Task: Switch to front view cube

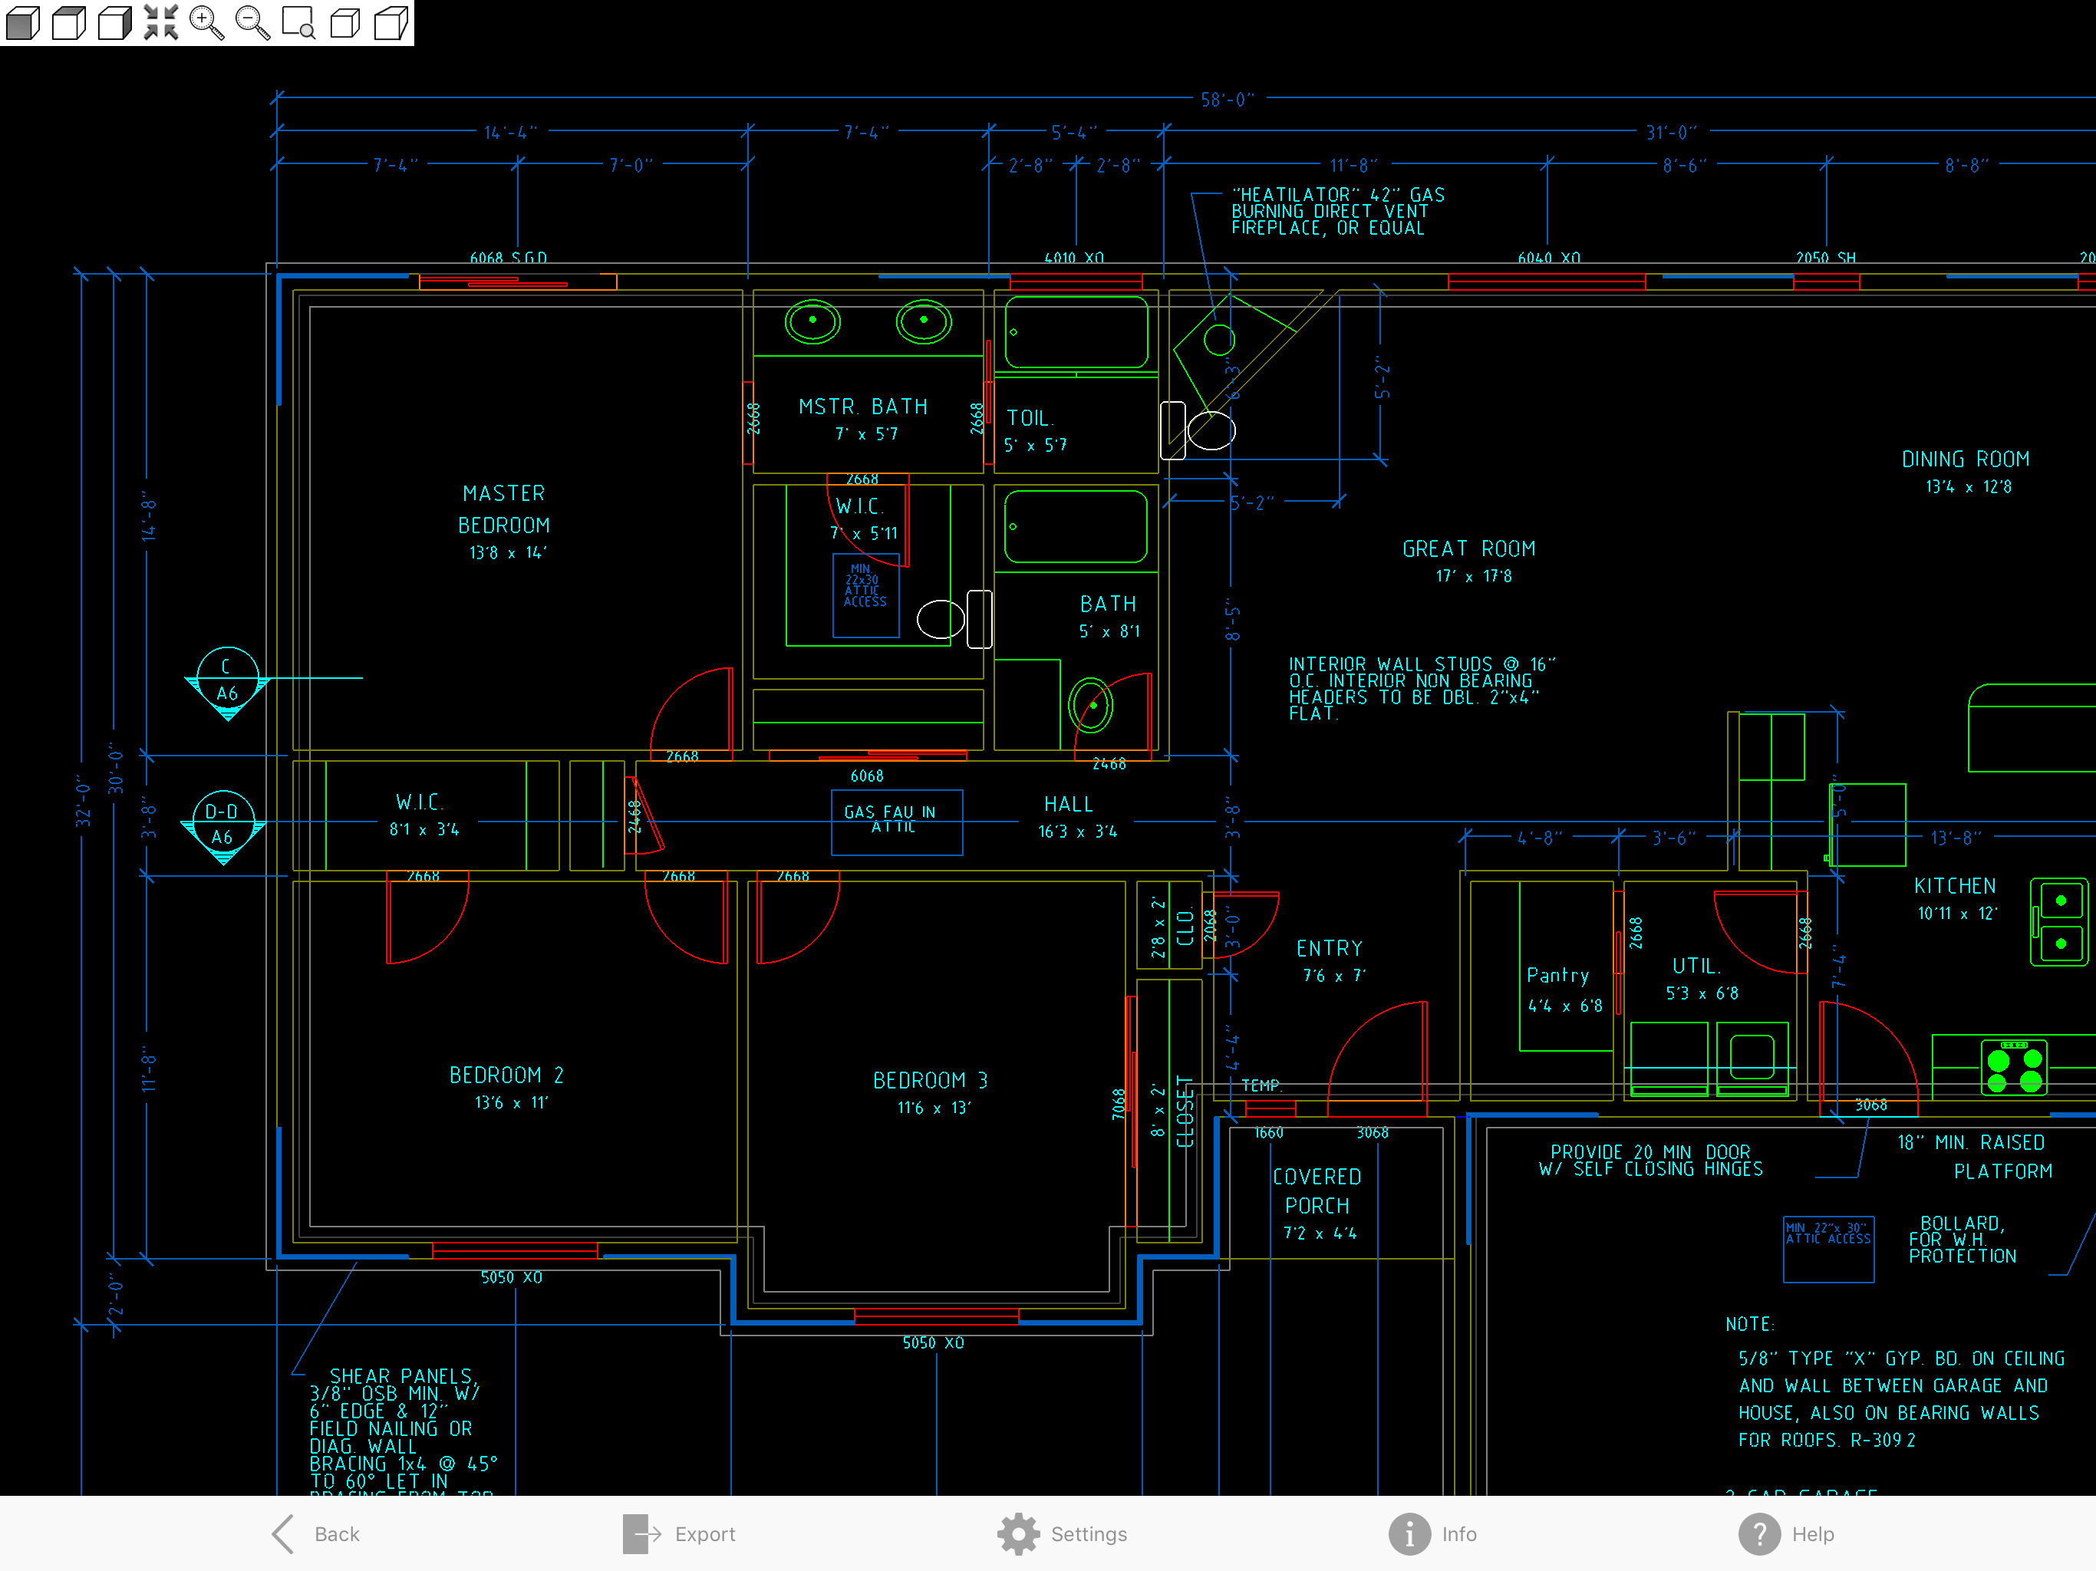Action: pos(23,21)
